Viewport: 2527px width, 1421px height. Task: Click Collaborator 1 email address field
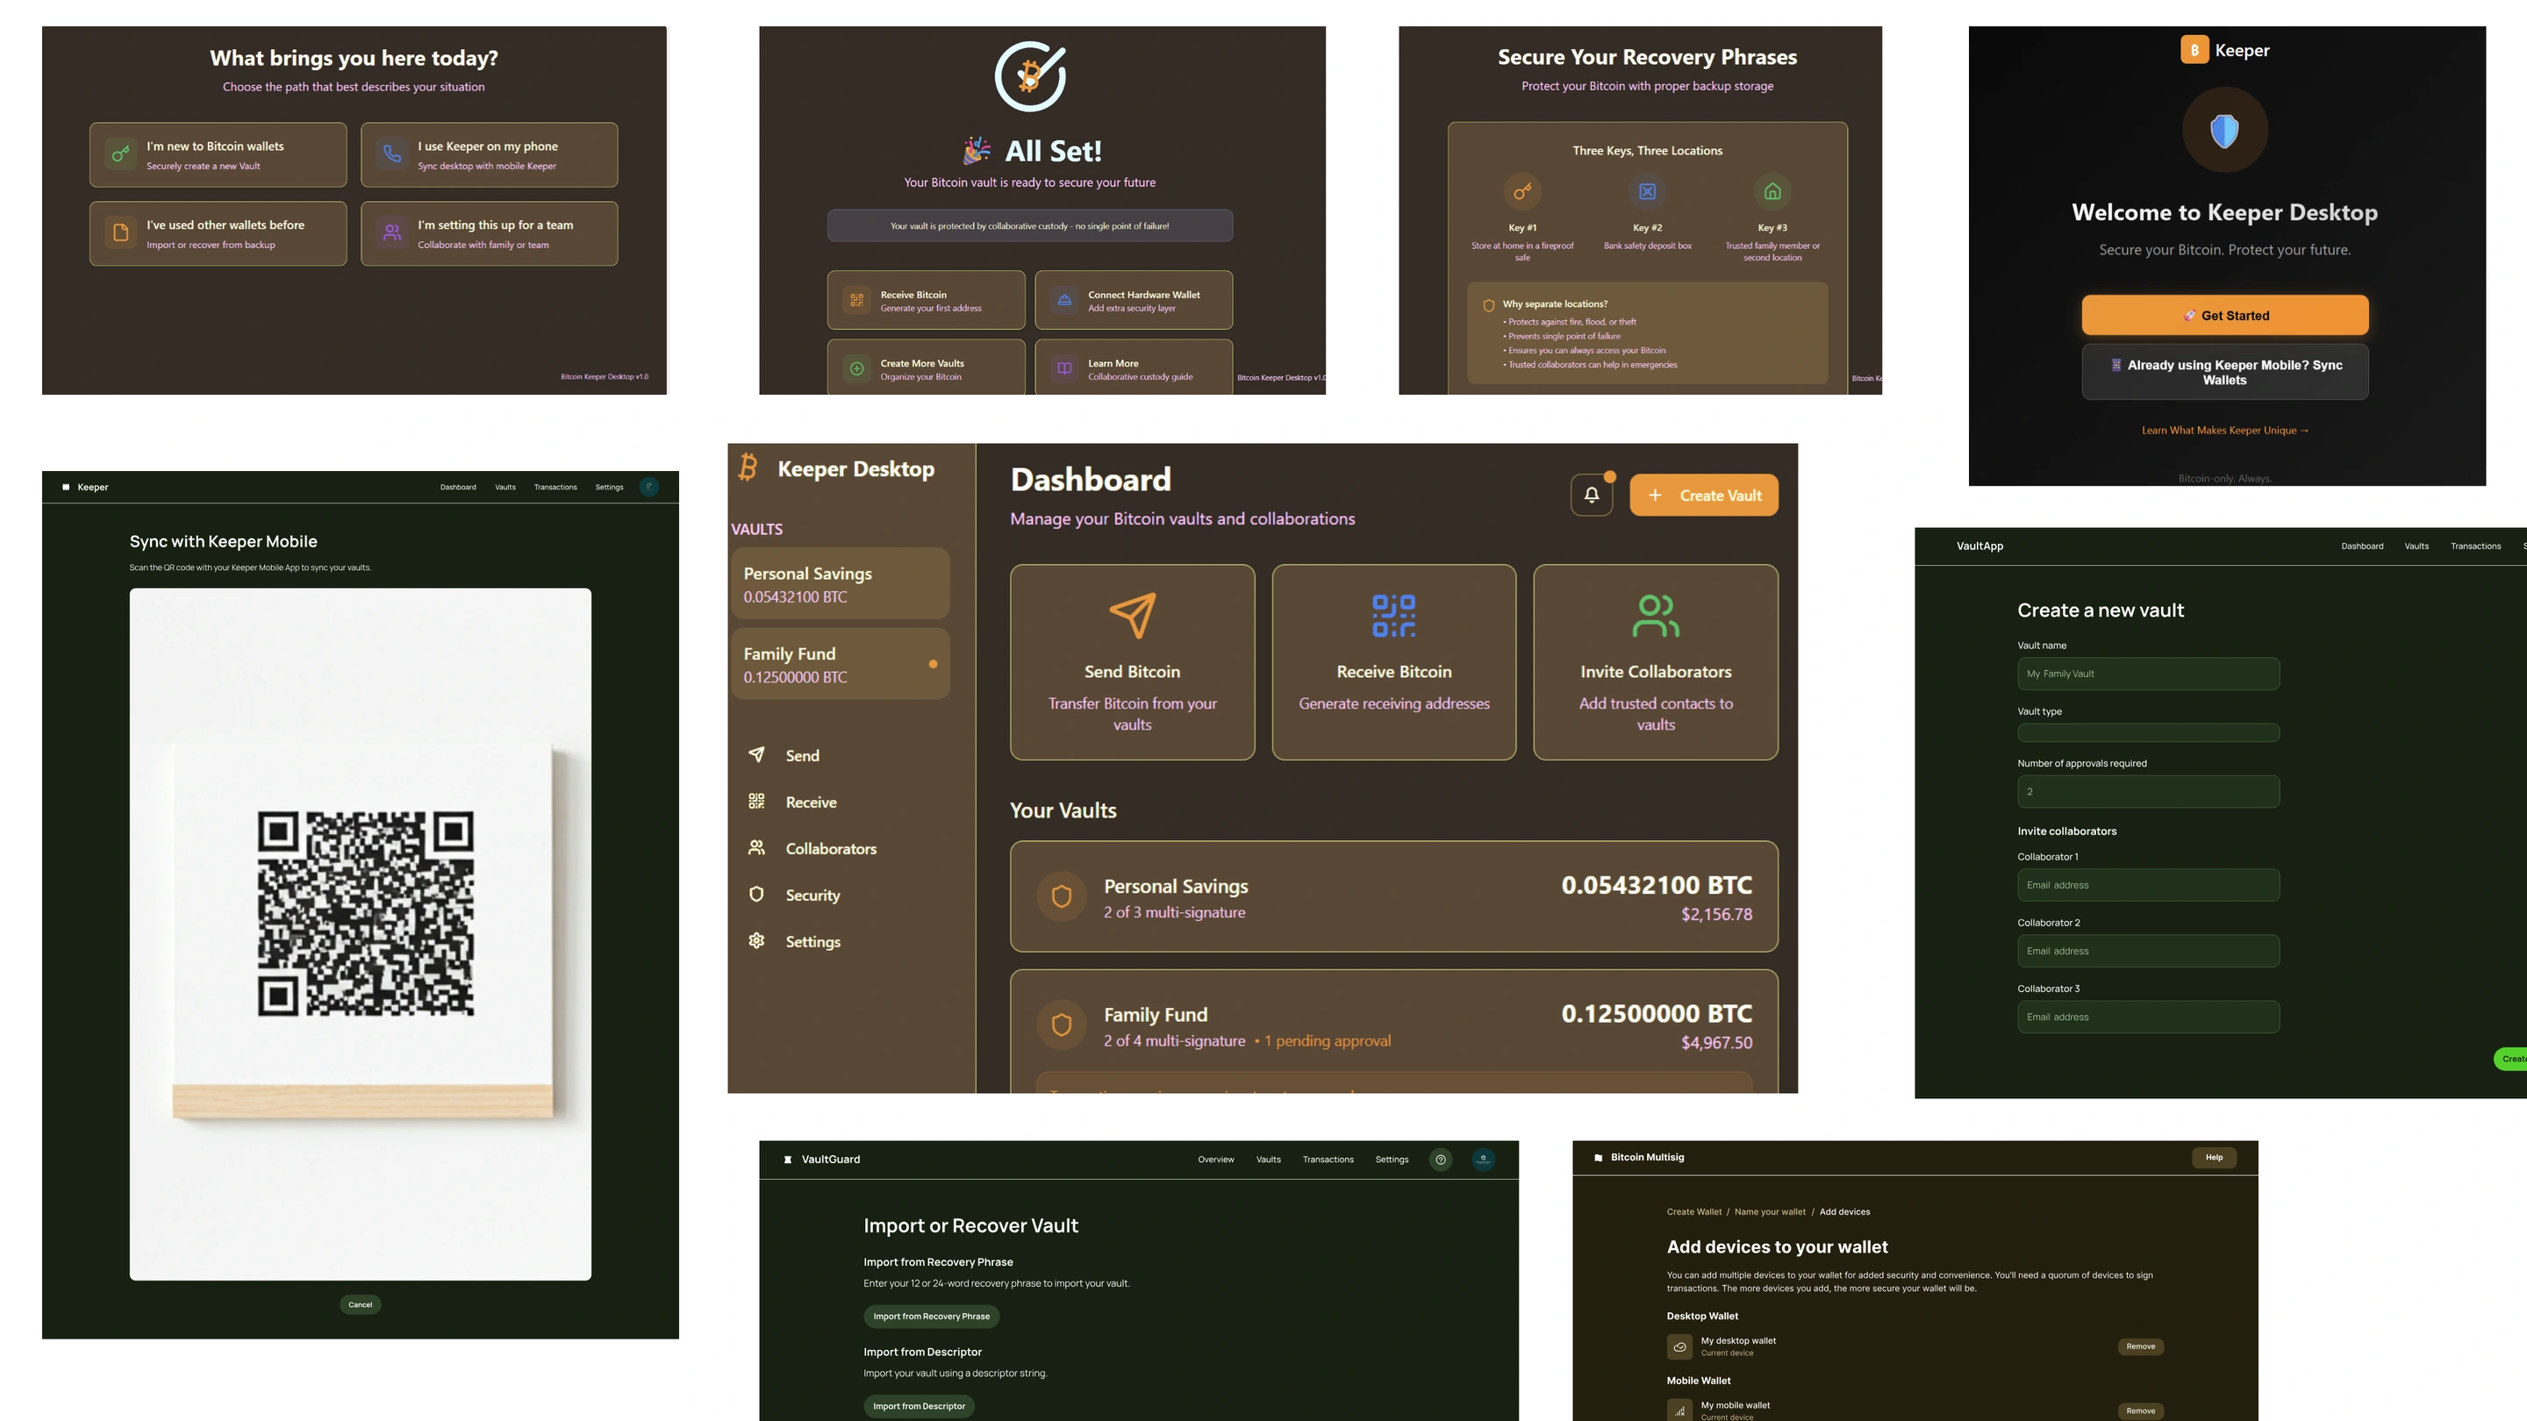click(x=2148, y=884)
